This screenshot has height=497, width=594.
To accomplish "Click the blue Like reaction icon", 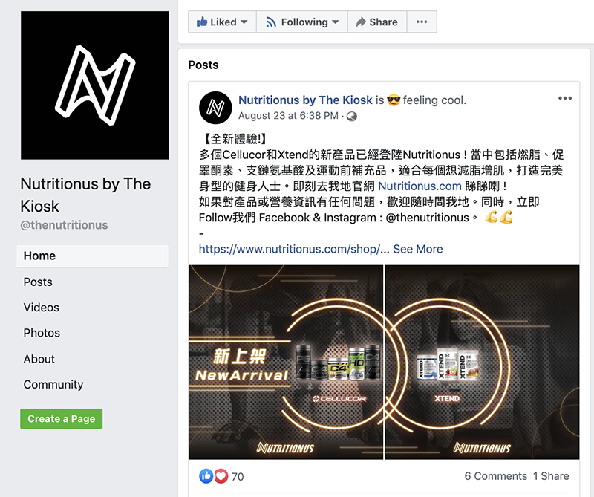I will pos(206,475).
